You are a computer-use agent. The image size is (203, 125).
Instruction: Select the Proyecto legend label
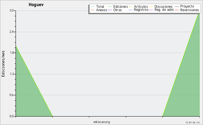(x=187, y=6)
